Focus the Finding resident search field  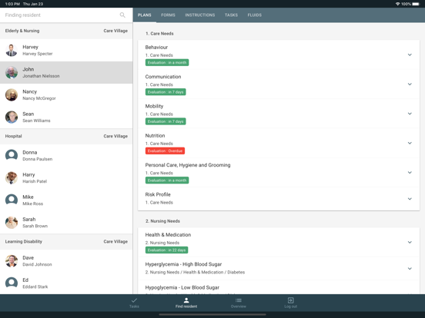(x=66, y=15)
